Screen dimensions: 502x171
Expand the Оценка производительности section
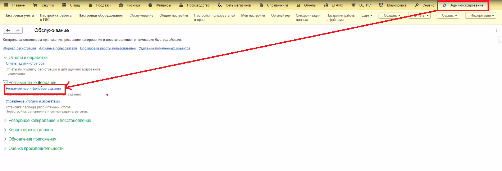pos(5,149)
